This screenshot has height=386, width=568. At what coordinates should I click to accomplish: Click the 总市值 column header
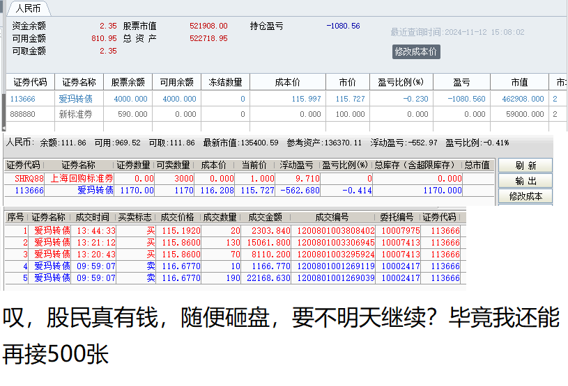(x=477, y=165)
